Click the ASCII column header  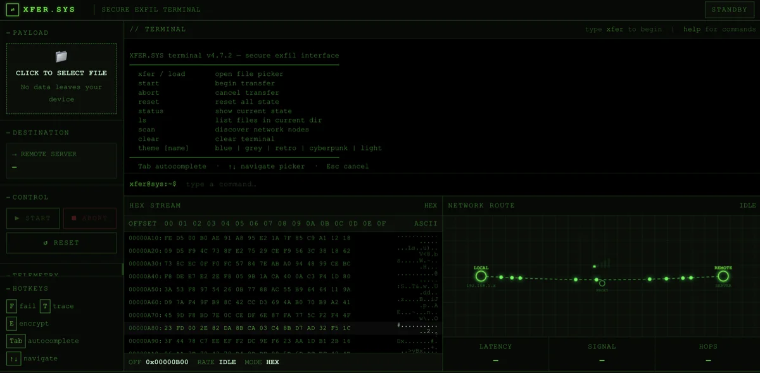(x=426, y=224)
